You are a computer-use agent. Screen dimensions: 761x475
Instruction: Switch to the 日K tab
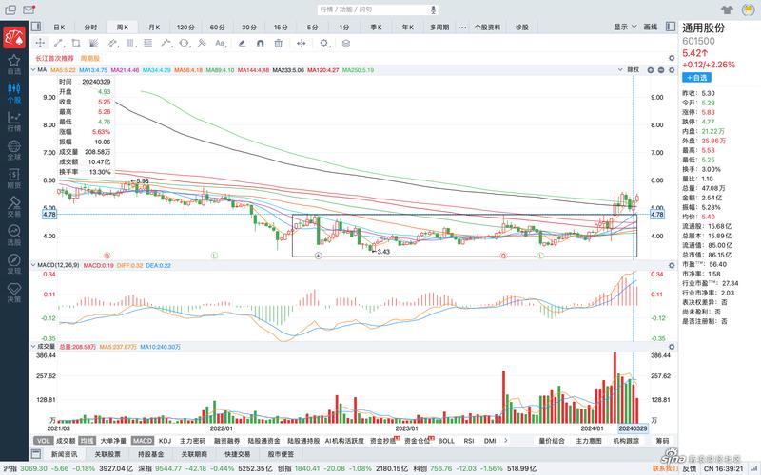tap(59, 28)
